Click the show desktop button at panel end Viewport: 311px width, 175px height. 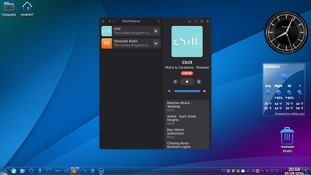(308, 171)
